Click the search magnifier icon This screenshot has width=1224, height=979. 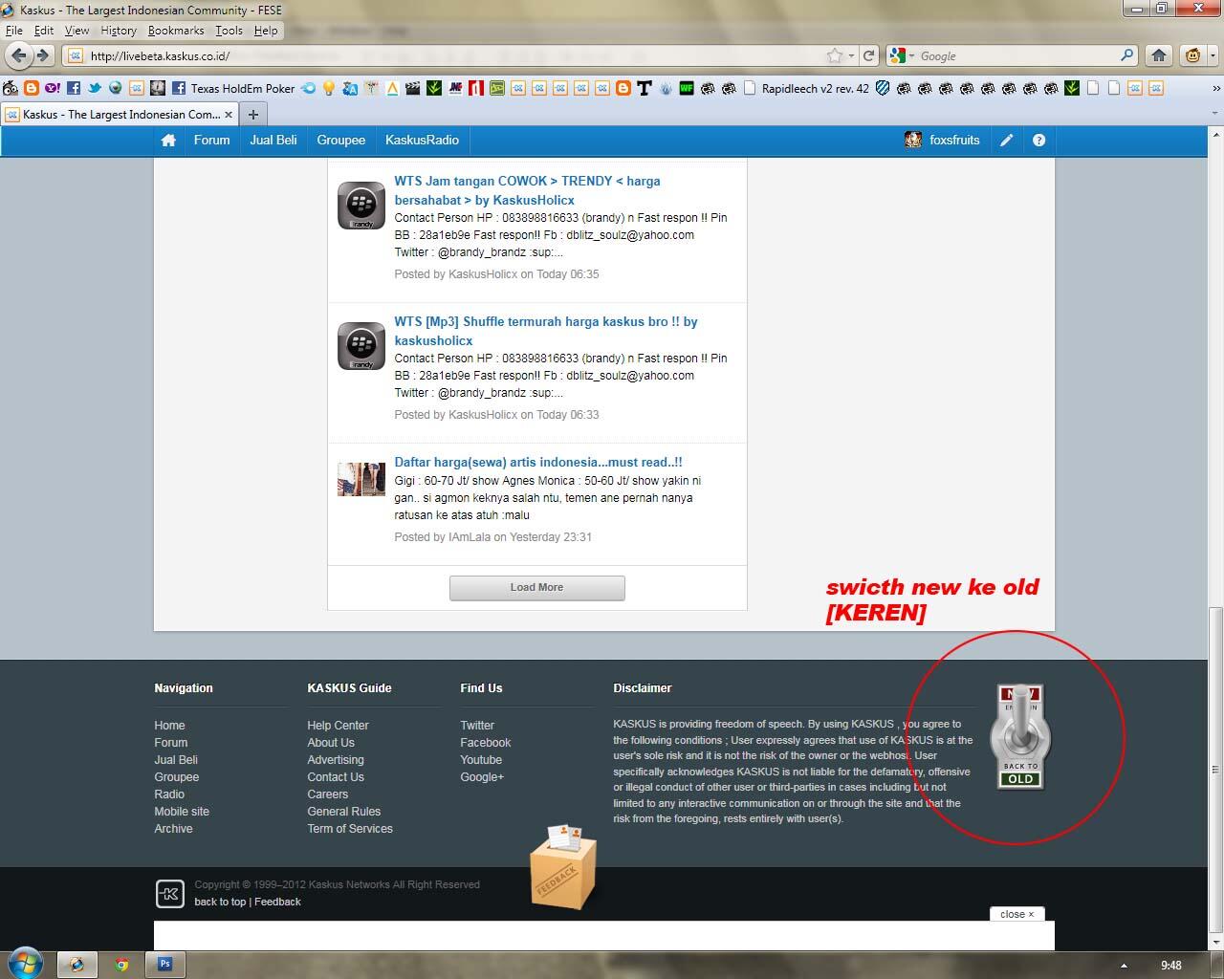point(1126,55)
